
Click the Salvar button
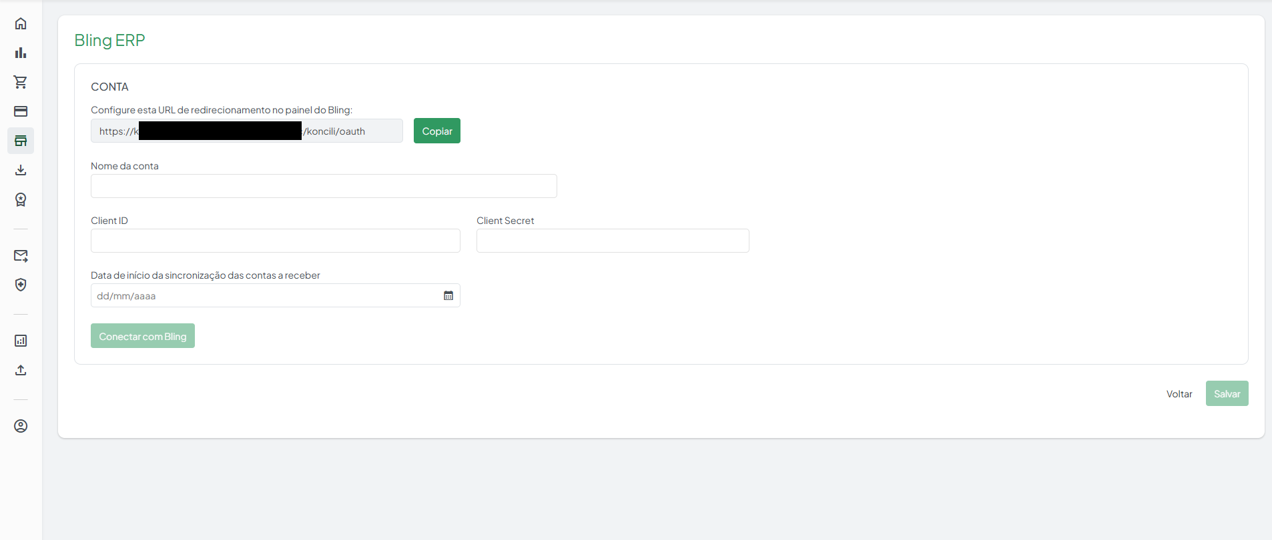[1227, 393]
